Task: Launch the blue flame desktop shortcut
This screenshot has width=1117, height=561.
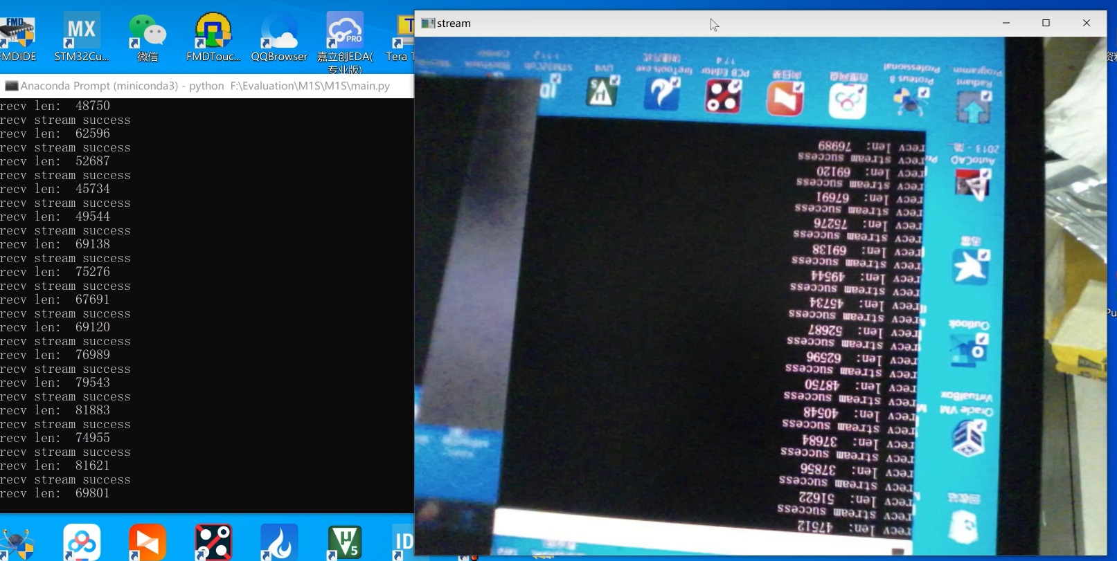Action: pyautogui.click(x=279, y=542)
